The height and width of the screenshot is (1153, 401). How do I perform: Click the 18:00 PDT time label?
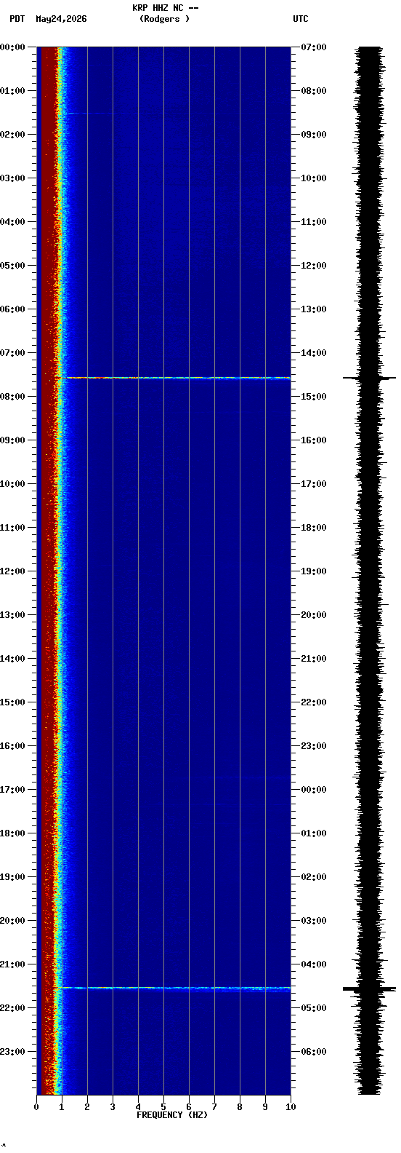tap(13, 833)
